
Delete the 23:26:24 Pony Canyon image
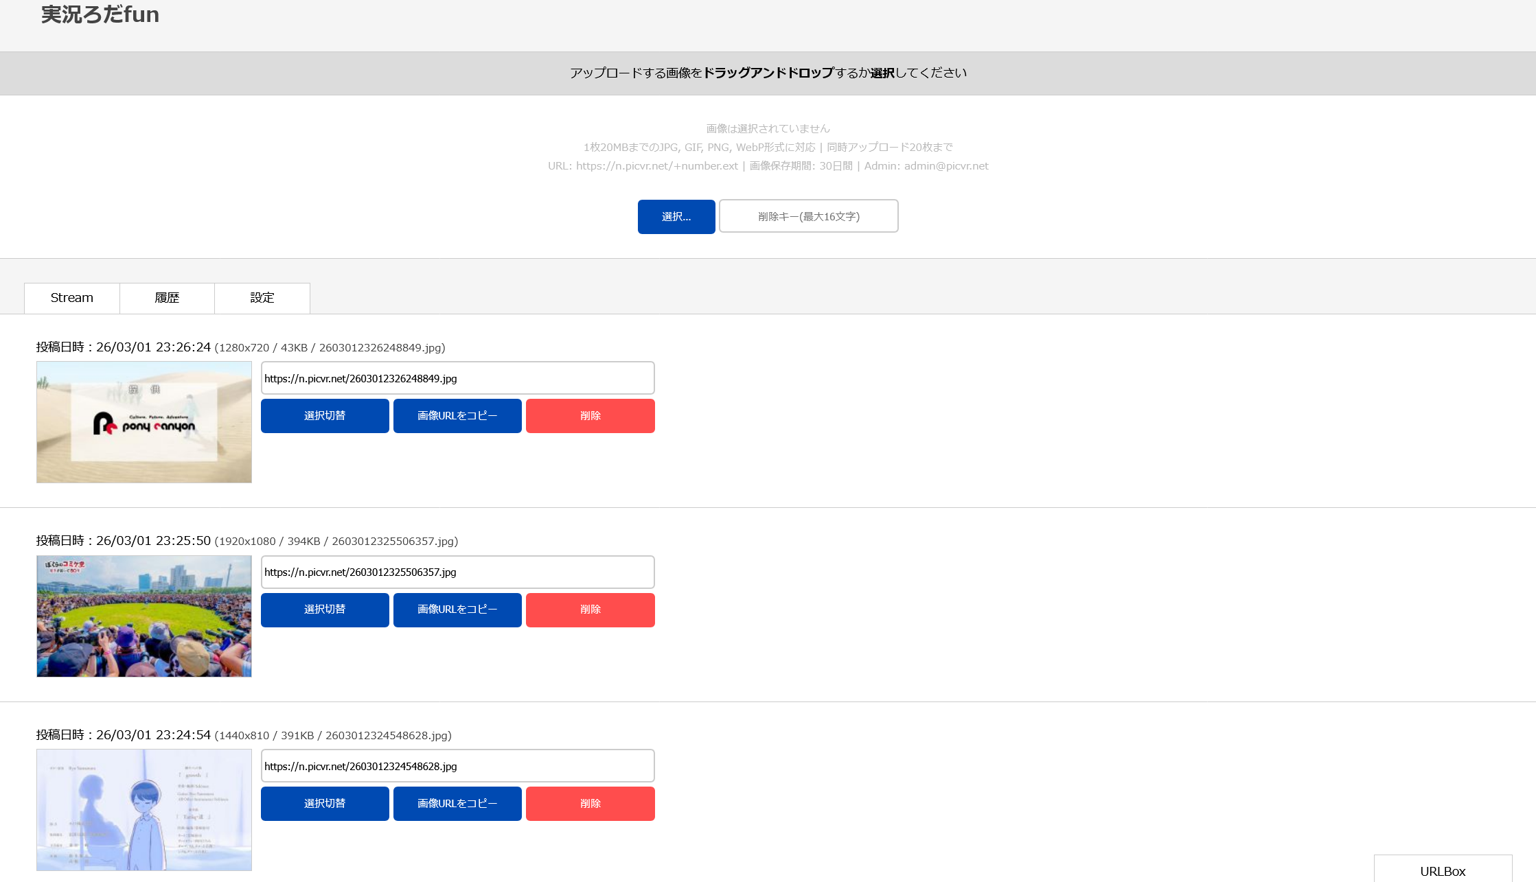[590, 416]
